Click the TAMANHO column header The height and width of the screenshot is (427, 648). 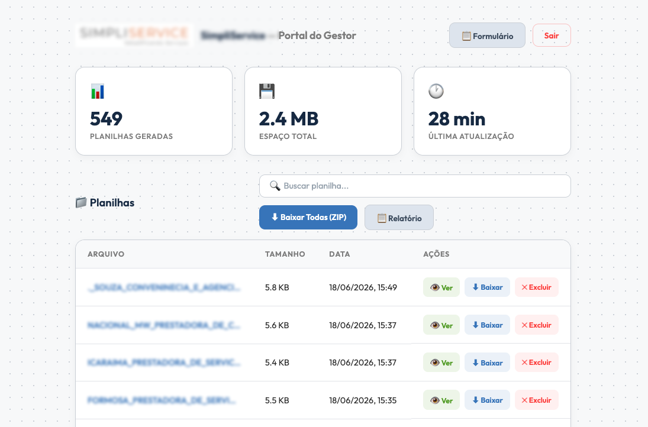(x=285, y=254)
